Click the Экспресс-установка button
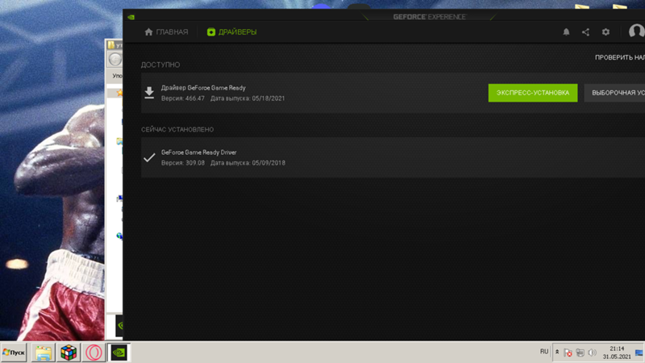The image size is (645, 363). [533, 93]
